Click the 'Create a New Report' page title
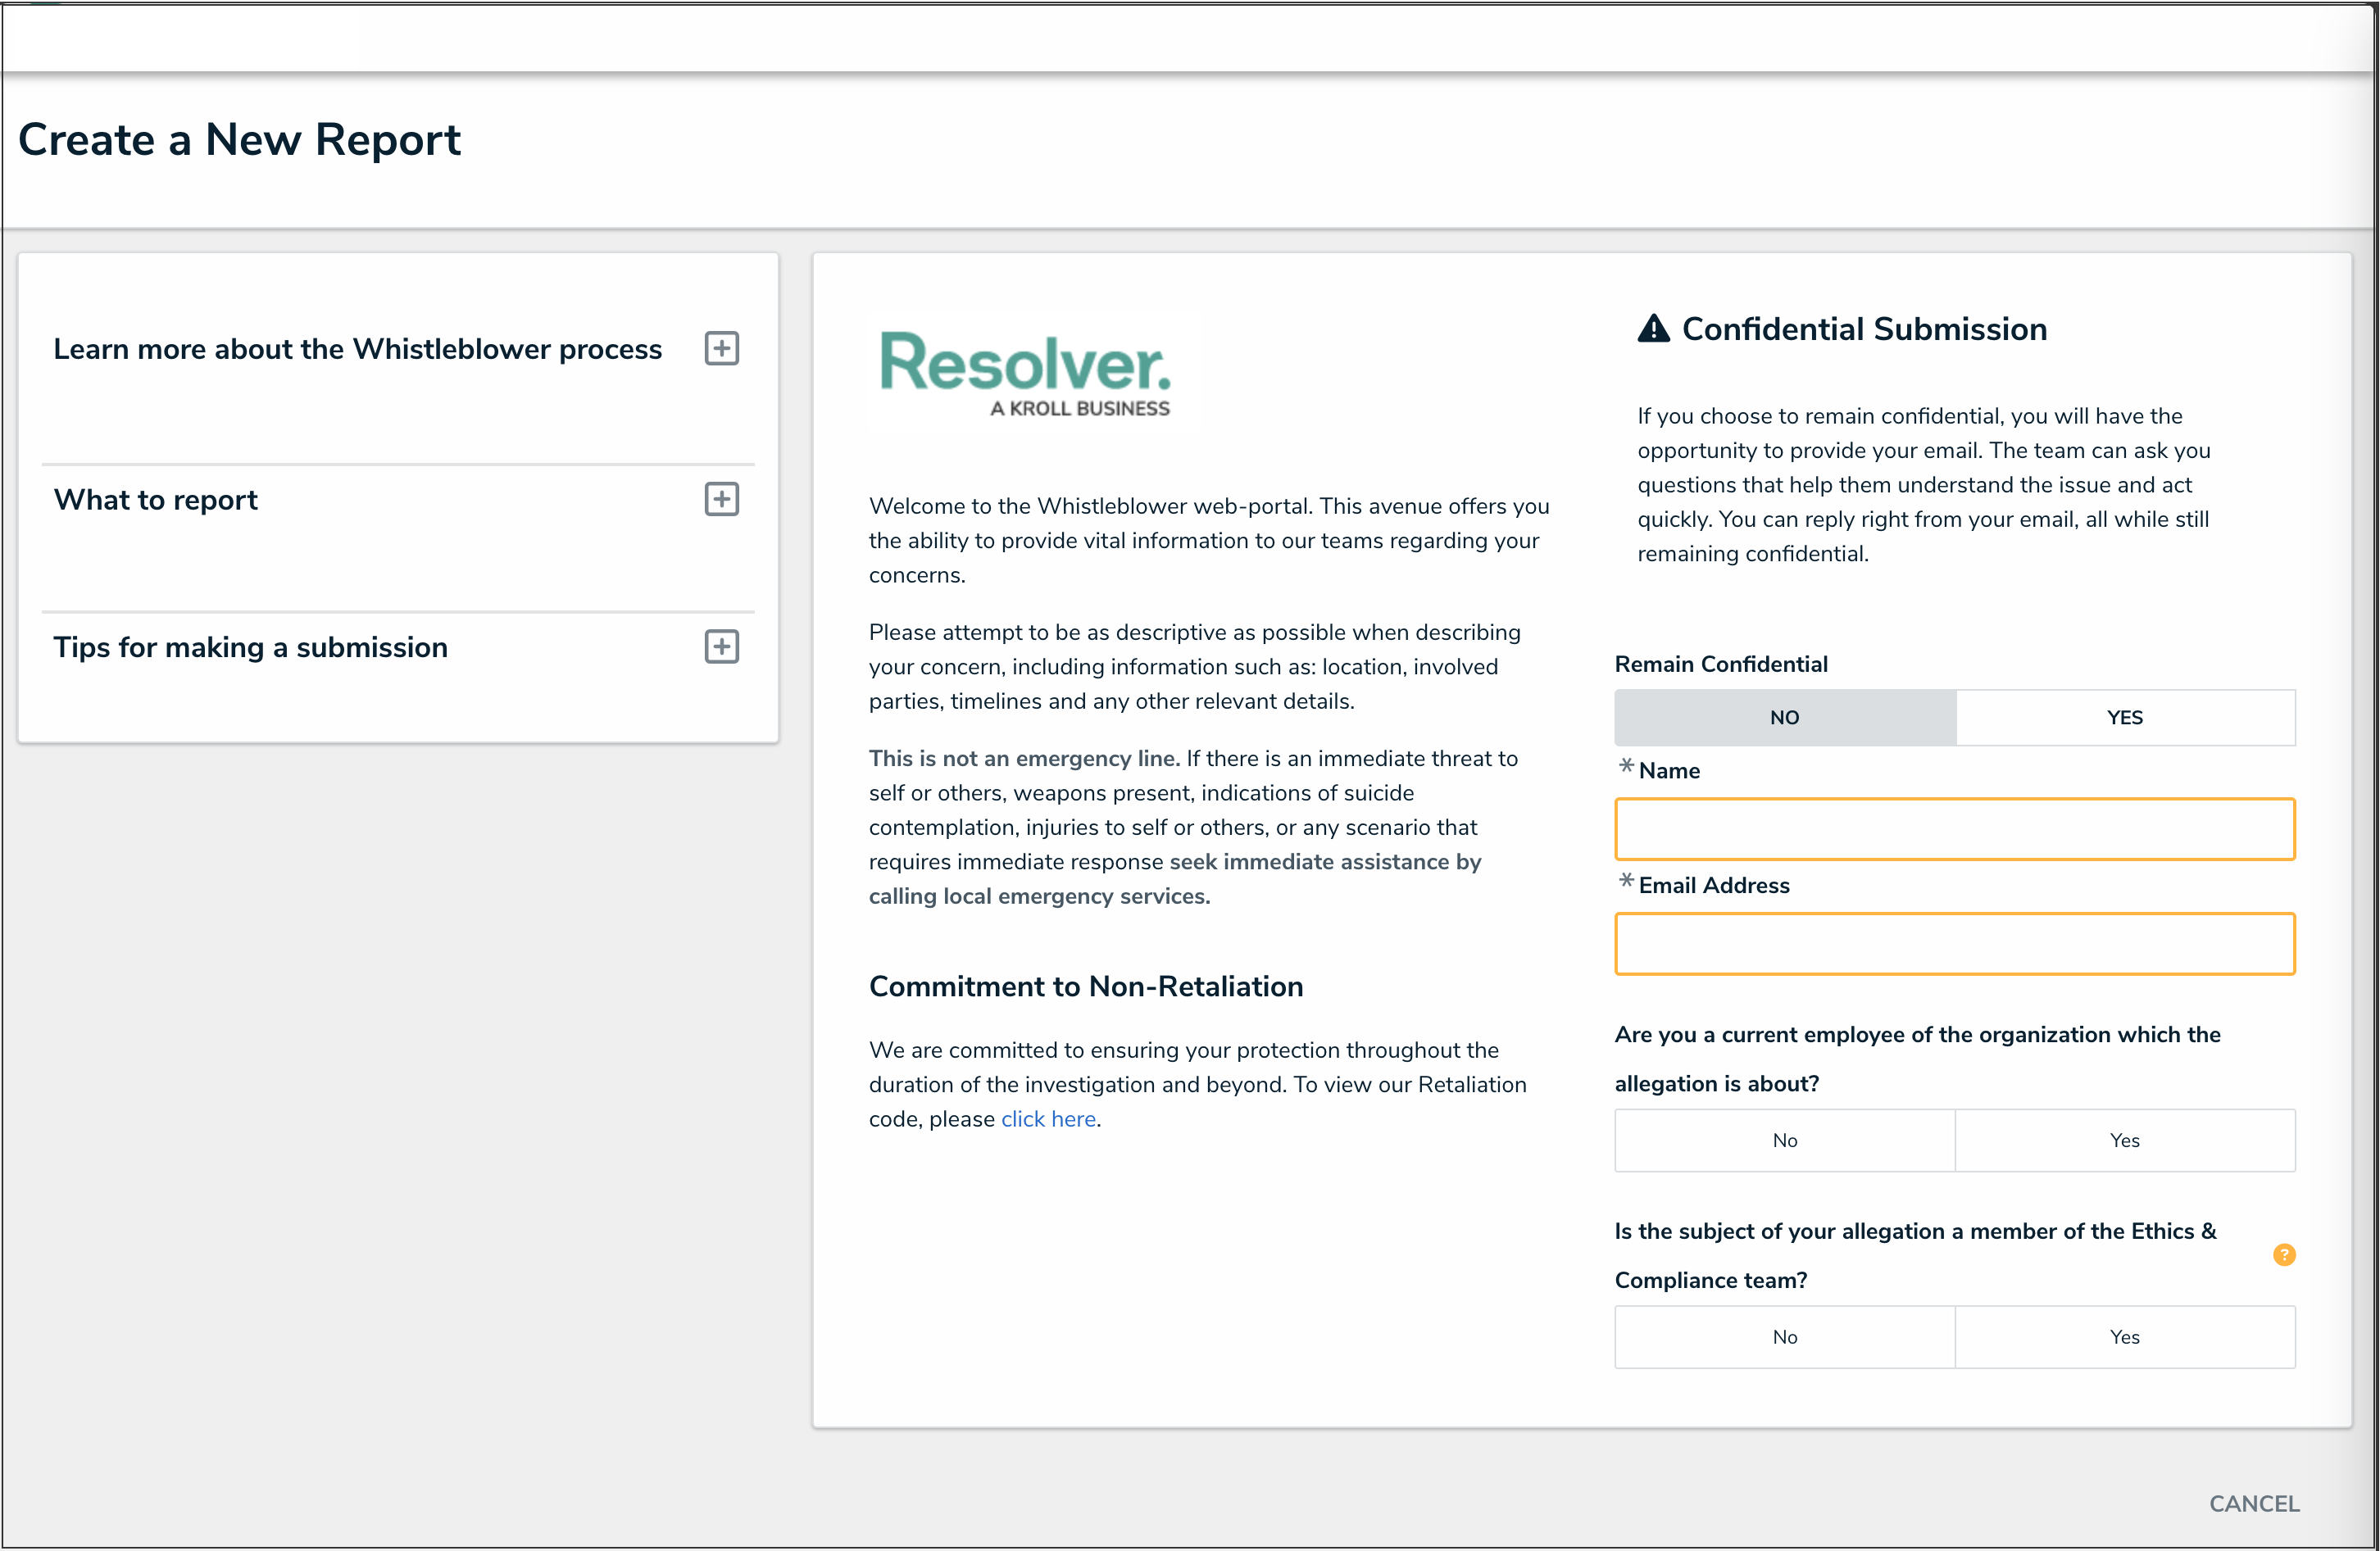 (x=239, y=140)
